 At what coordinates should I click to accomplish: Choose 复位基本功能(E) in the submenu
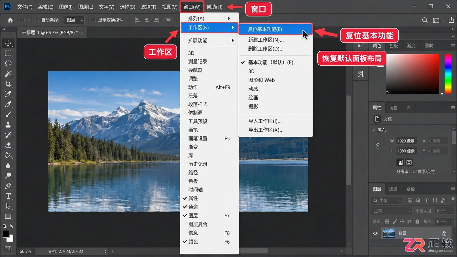pos(275,29)
